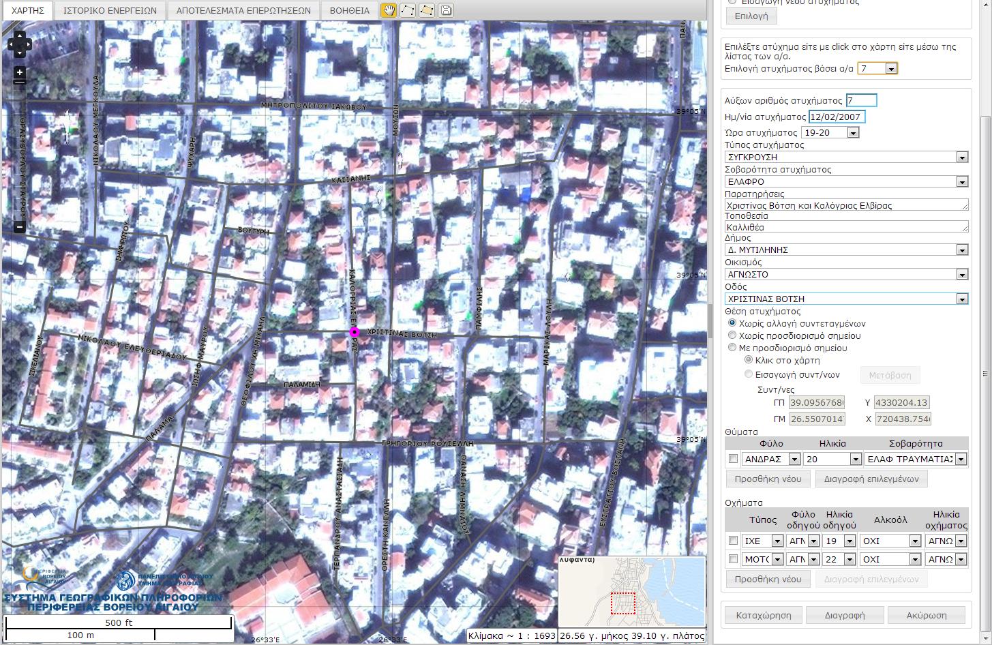Click the save (floppy disk) toolbar icon

click(446, 10)
